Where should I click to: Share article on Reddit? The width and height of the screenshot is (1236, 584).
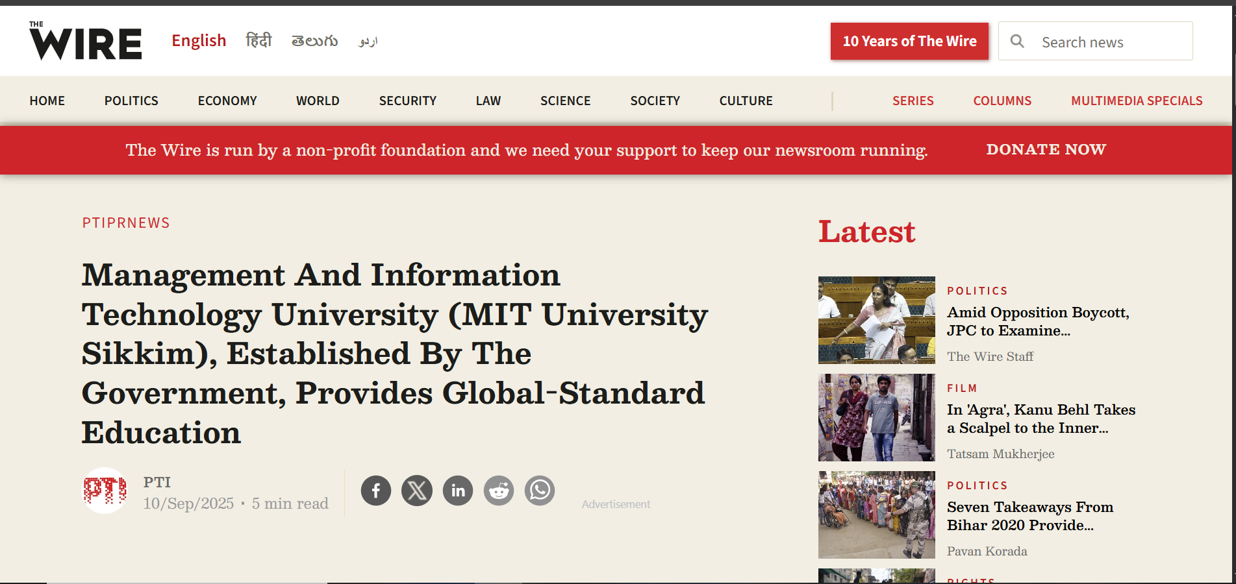pos(499,491)
